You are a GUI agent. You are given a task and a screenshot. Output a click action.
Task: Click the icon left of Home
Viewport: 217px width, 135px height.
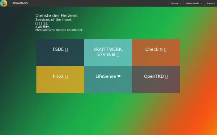point(171,4)
